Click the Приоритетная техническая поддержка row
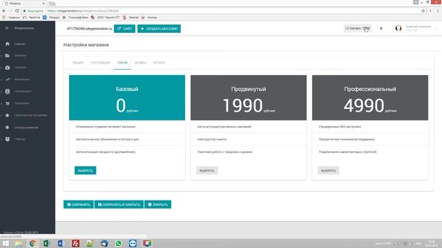This screenshot has width=442, height=248. pos(370,139)
